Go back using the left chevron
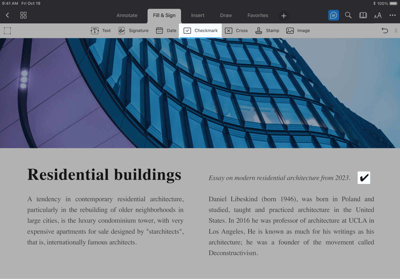 click(7, 15)
